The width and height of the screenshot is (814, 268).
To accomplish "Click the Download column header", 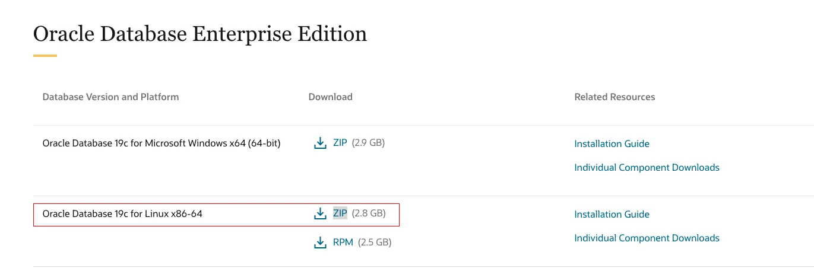I will (x=330, y=97).
